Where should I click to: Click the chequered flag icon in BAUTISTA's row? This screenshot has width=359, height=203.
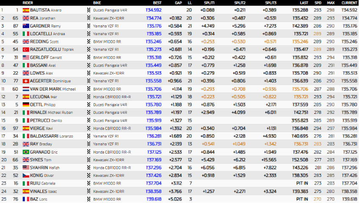coord(89,10)
